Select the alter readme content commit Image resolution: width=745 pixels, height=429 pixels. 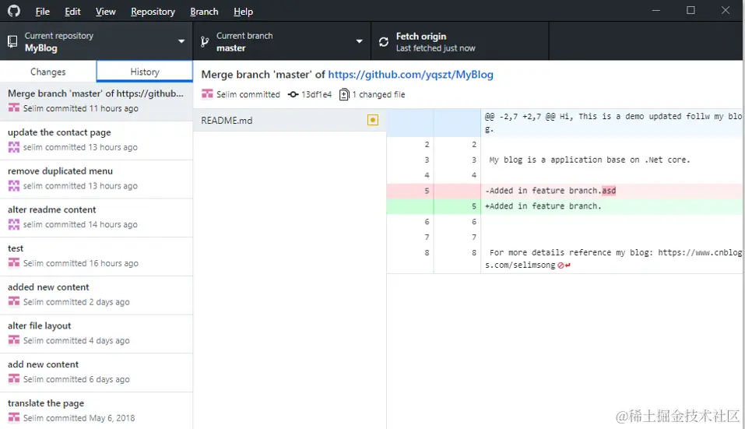point(97,217)
